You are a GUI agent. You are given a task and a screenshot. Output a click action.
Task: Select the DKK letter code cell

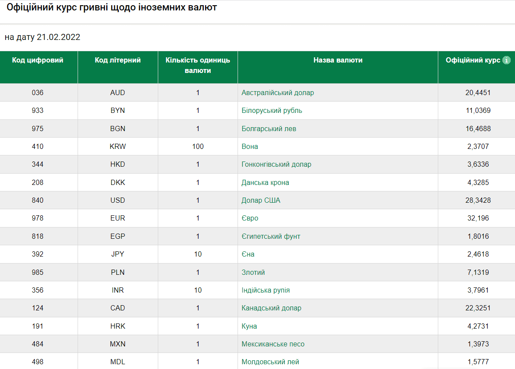117,182
